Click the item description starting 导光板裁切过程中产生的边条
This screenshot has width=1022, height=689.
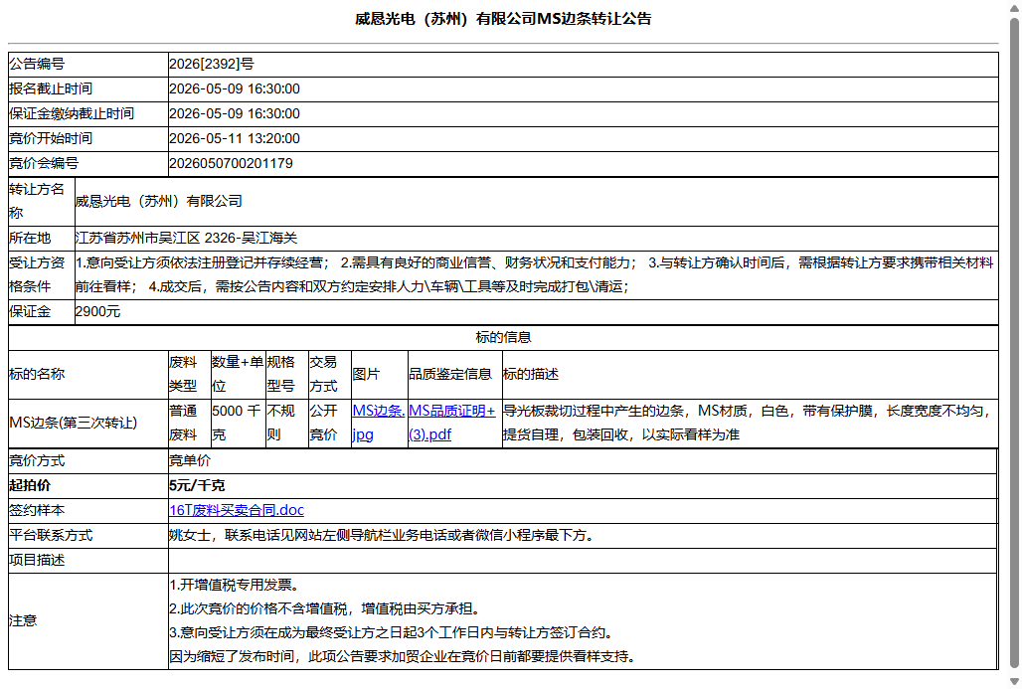[x=750, y=423]
